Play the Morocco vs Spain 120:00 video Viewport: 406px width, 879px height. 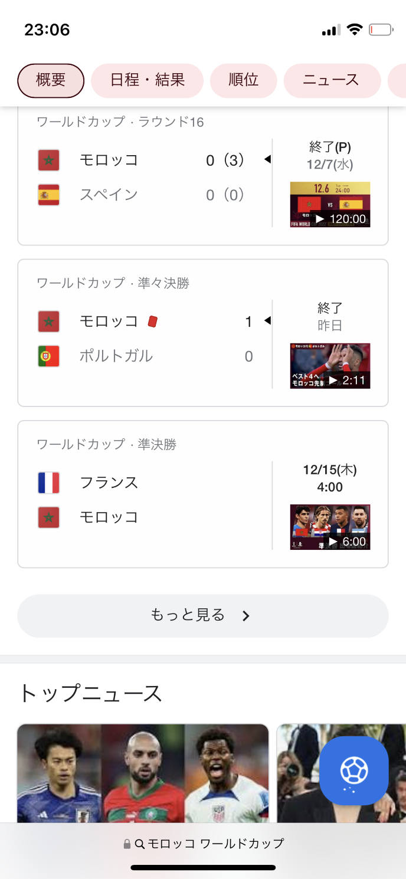[x=330, y=205]
